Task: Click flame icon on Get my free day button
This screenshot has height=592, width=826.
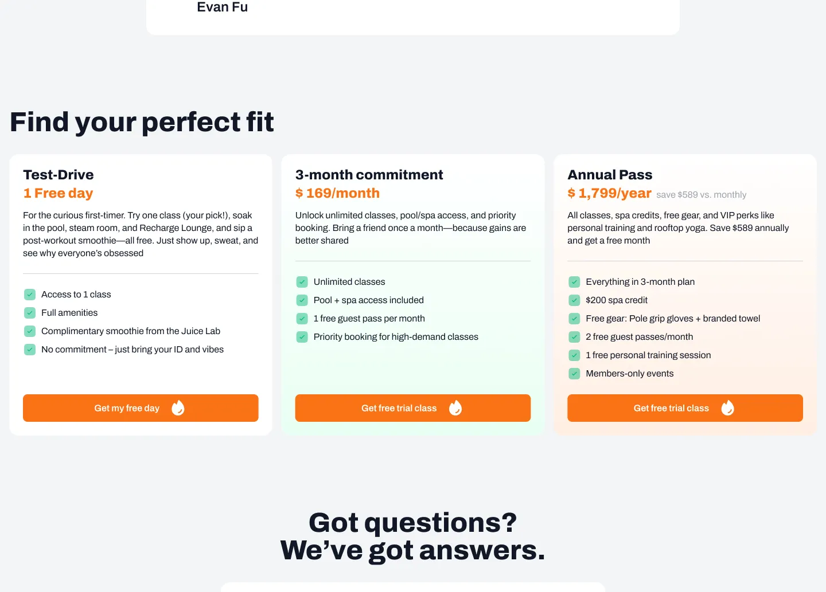Action: 178,407
